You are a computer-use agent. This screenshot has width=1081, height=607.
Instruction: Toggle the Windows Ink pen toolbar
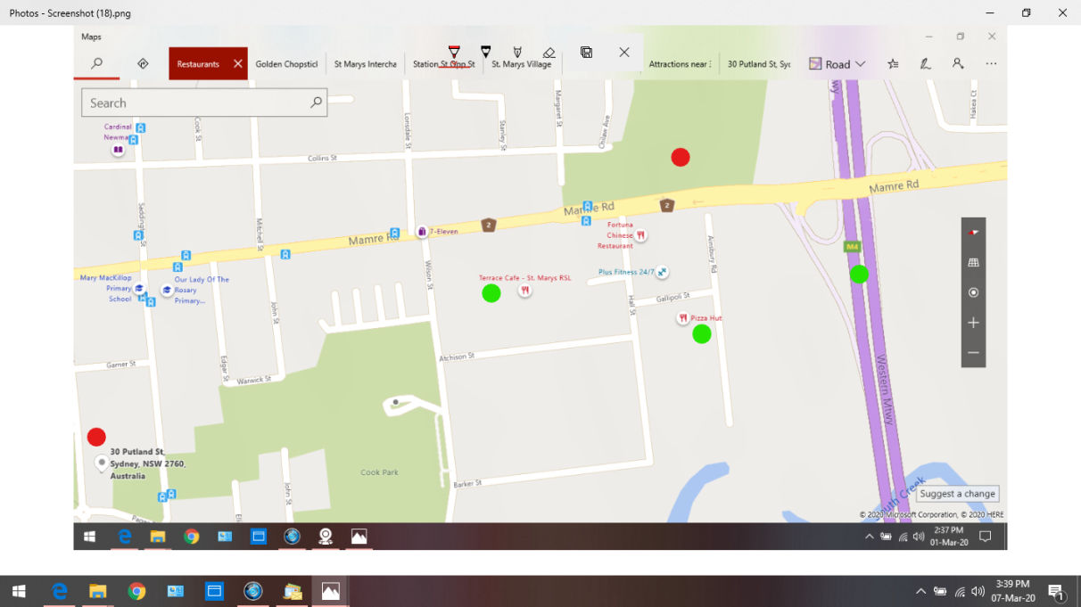click(x=925, y=64)
